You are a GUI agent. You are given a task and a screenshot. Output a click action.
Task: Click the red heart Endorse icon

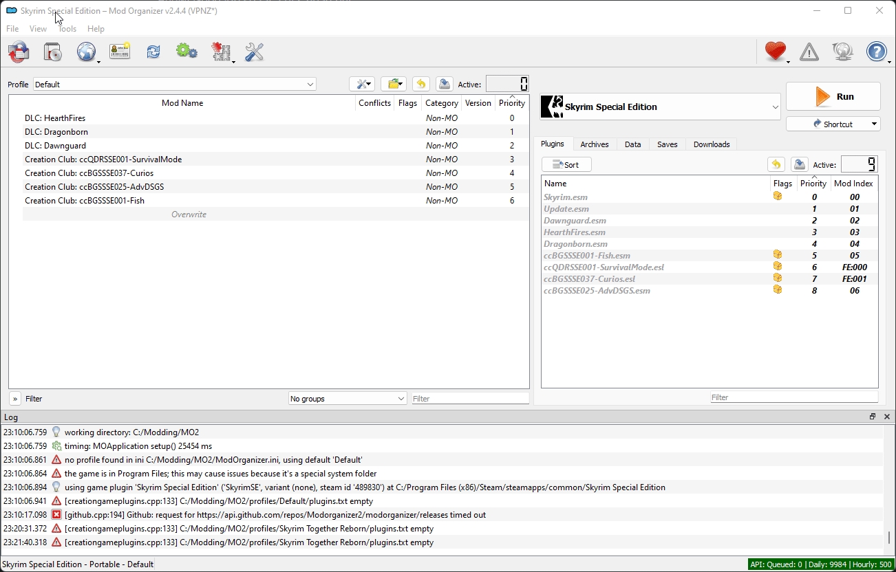[x=775, y=52]
